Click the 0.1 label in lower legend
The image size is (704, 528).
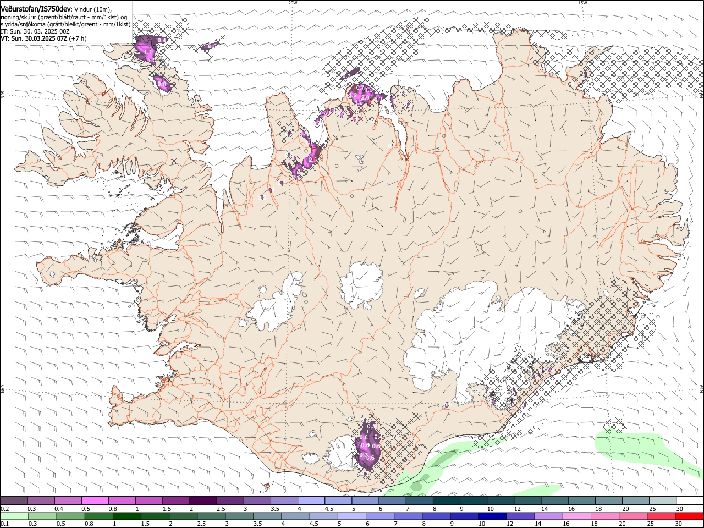[4, 524]
